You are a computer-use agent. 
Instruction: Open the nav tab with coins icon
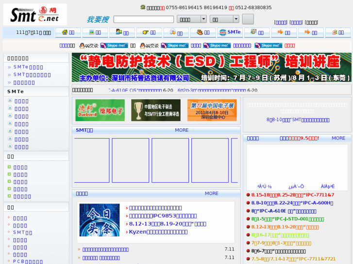[x=203, y=32]
